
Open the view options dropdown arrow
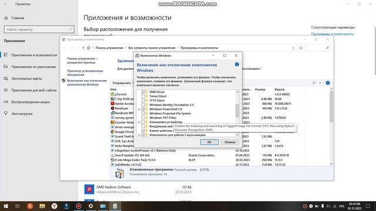[320, 83]
